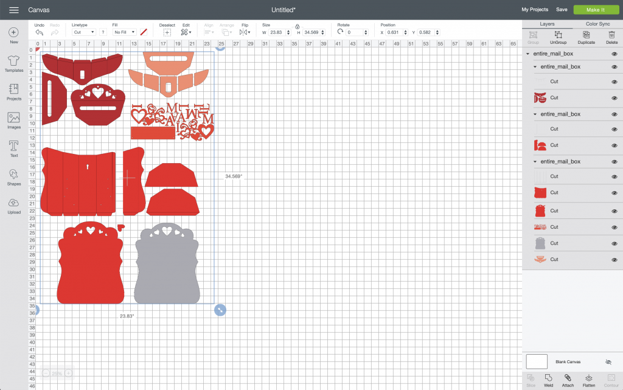623x390 pixels.
Task: Collapse the first entire_mail_box group
Action: pos(527,54)
